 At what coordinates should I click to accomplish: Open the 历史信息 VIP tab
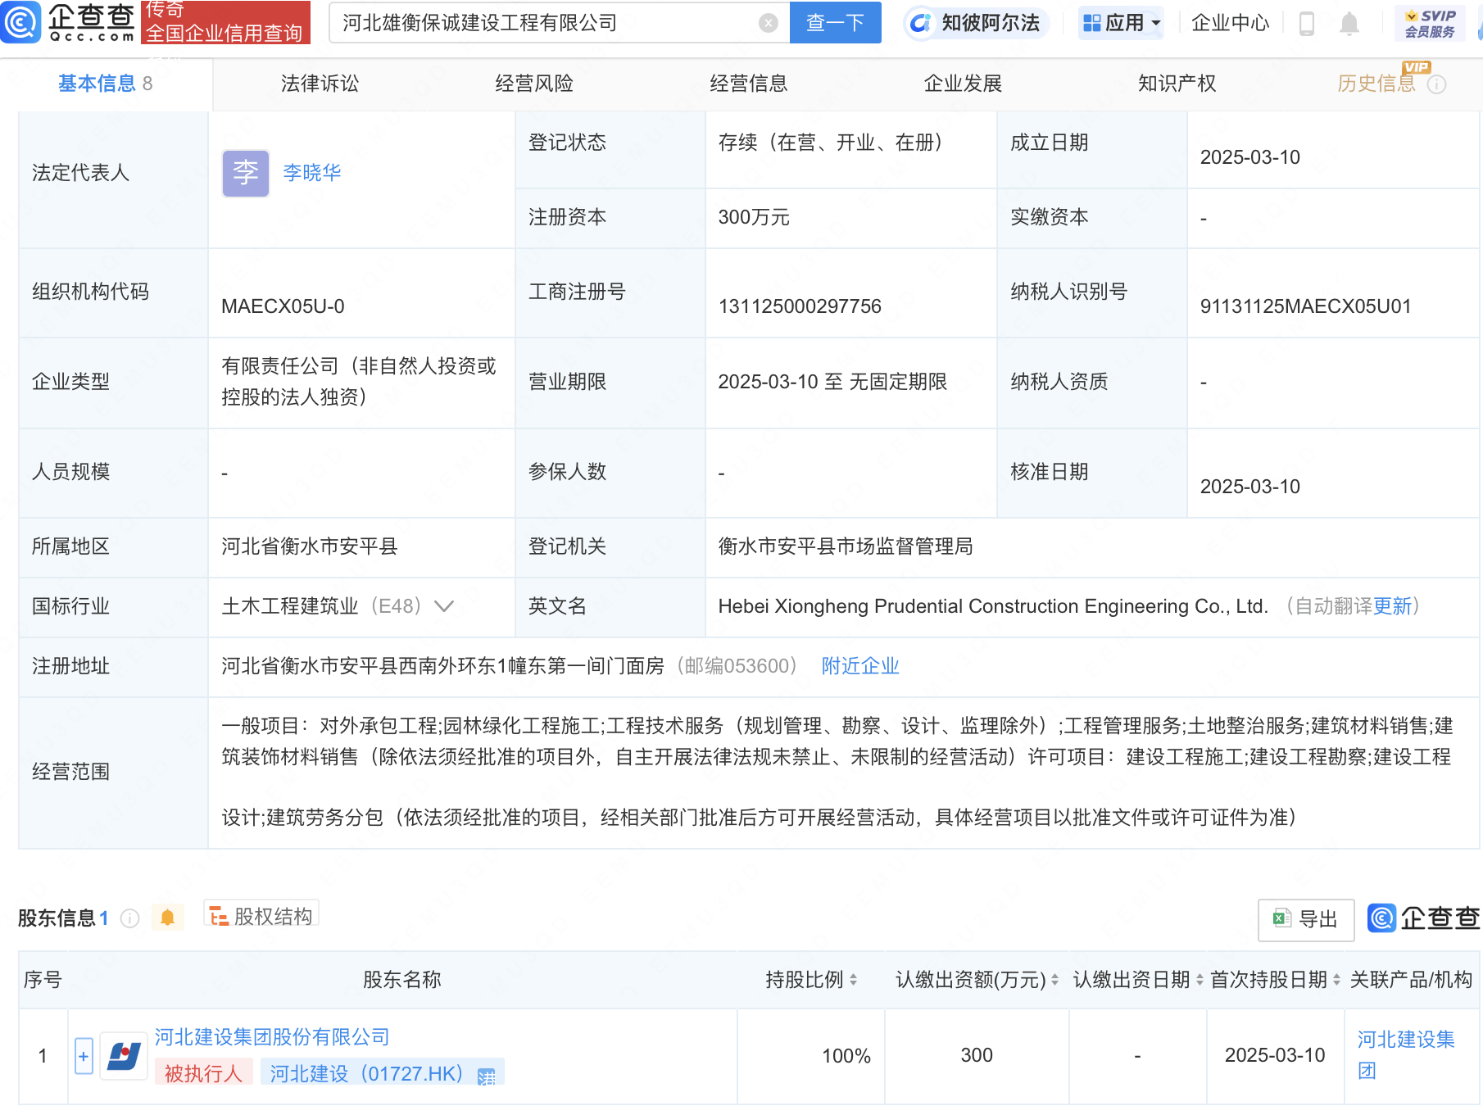(1376, 84)
